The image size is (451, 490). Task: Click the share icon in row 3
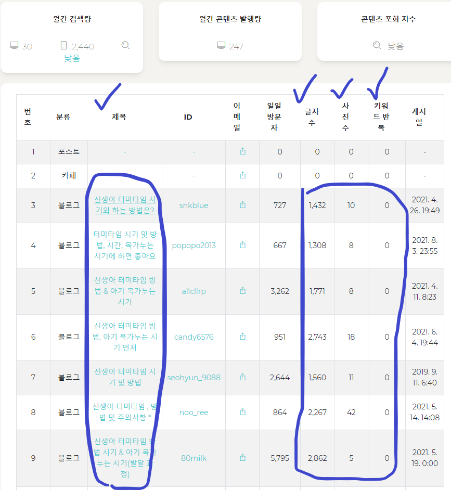[242, 205]
